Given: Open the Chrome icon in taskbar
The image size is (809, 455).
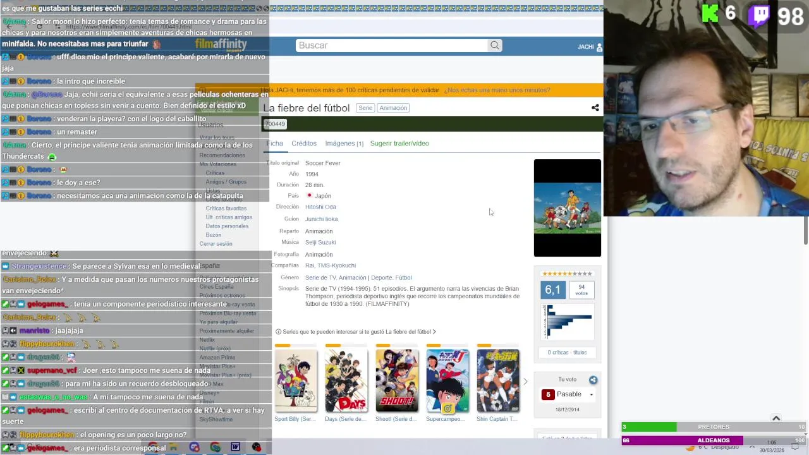Looking at the screenshot, I should click(x=215, y=447).
